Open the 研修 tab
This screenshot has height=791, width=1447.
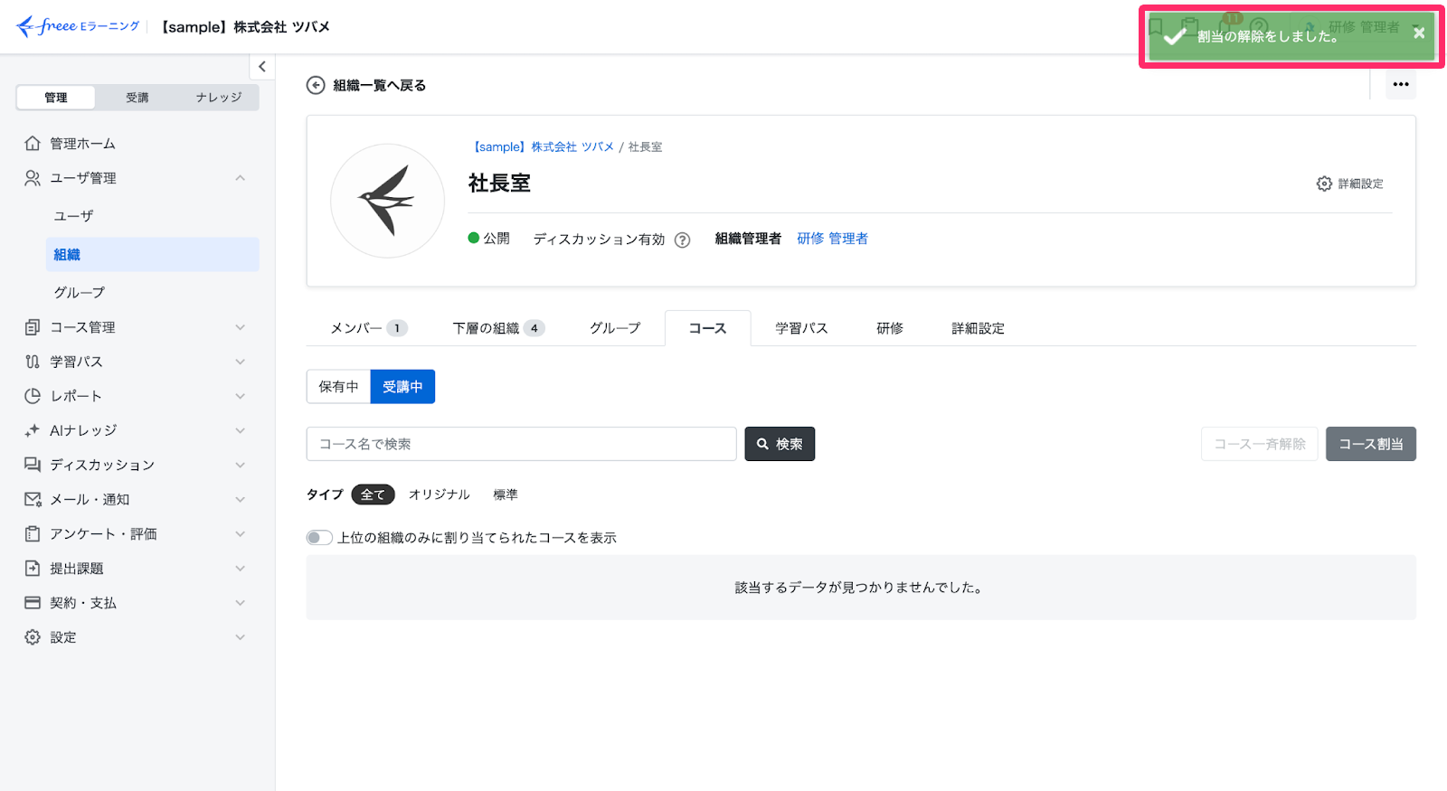pyautogui.click(x=890, y=328)
